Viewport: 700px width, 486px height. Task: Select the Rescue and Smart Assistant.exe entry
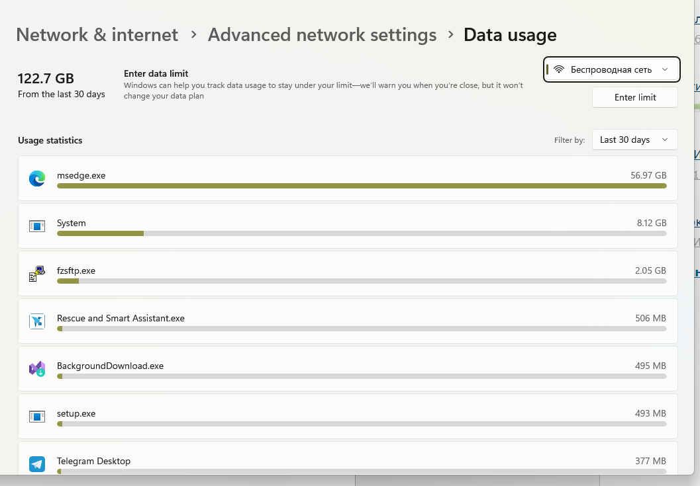(348, 321)
